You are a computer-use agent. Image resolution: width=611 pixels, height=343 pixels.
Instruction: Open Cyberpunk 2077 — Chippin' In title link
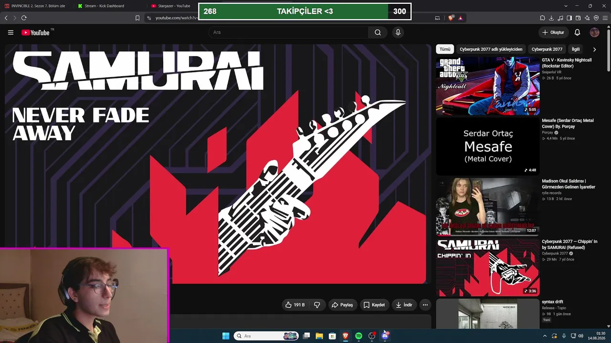[x=569, y=244]
